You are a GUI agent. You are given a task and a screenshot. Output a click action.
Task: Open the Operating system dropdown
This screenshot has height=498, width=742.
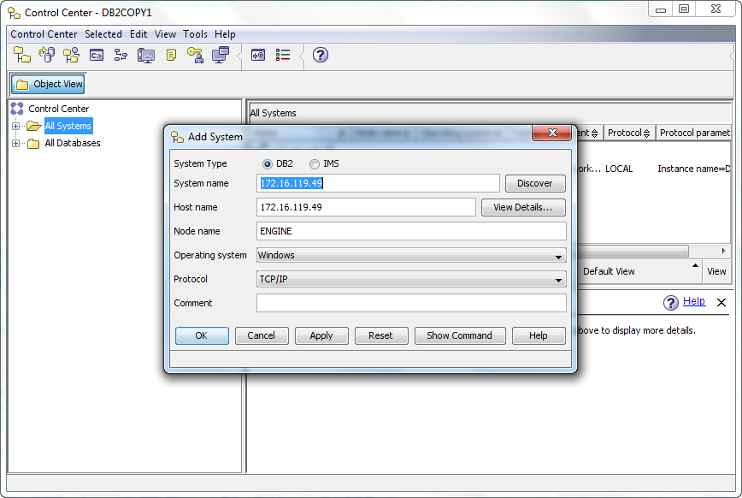coord(411,255)
